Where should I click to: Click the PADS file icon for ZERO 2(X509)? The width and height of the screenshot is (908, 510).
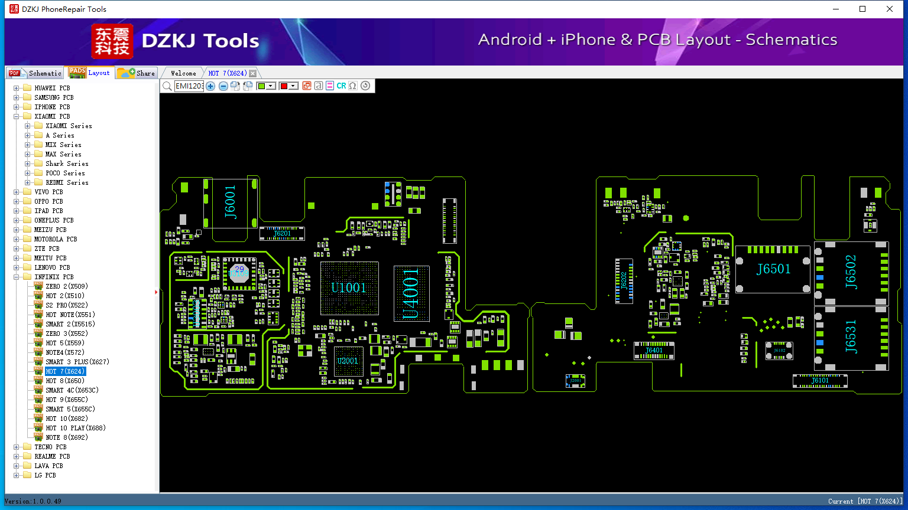click(x=38, y=286)
